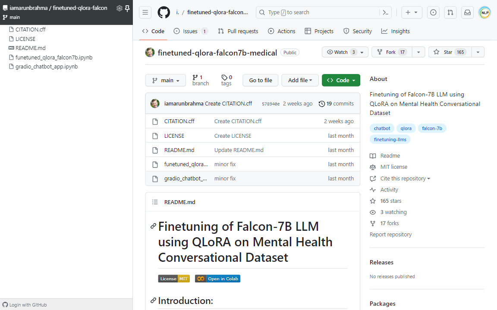497x310 pixels.
Task: Focus the Type to search field
Action: (x=318, y=12)
